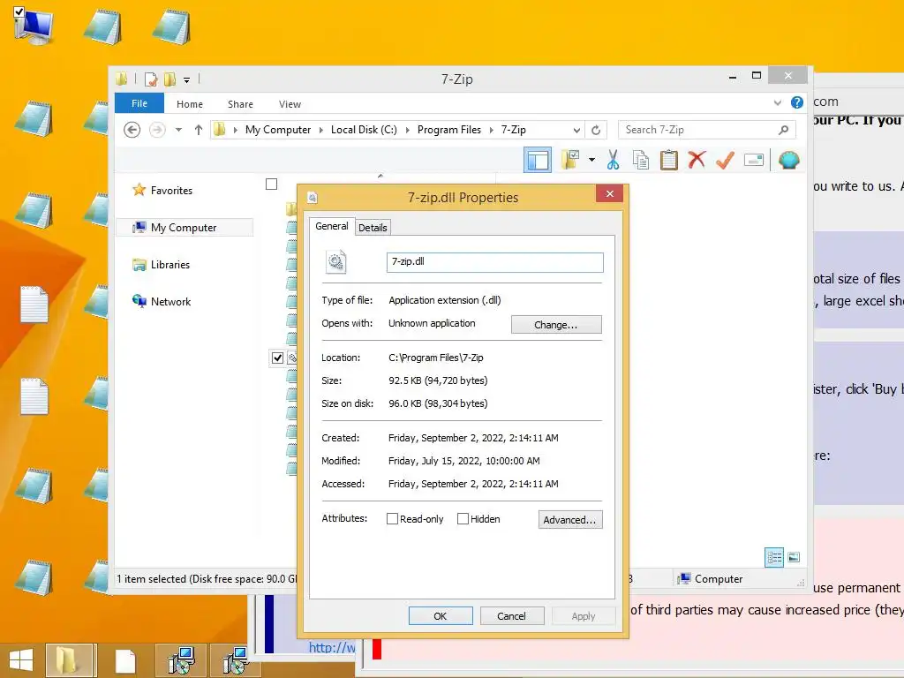Expand the ribbon with the chevron arrow
Viewport: 904px width, 678px height.
pos(777,103)
